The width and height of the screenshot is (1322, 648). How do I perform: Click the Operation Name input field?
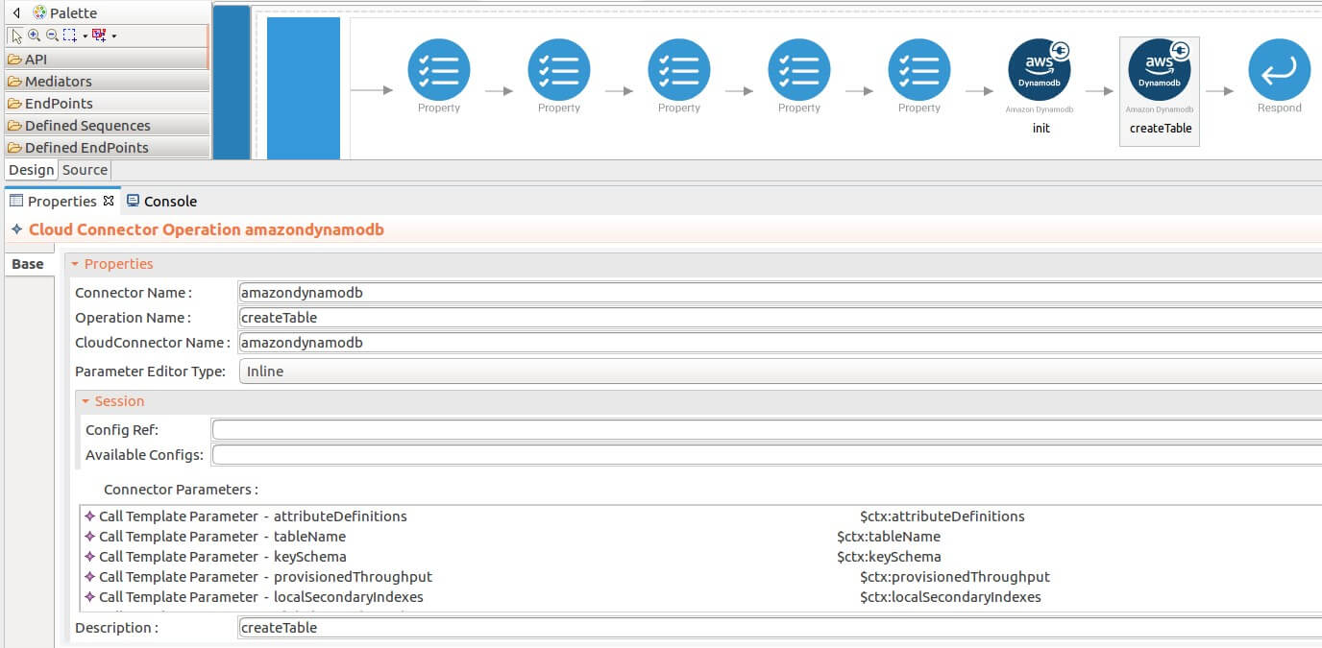[780, 318]
